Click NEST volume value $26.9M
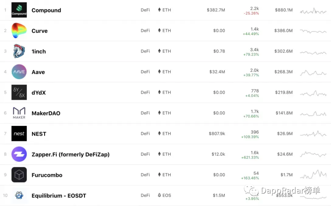The width and height of the screenshot is (331, 206). click(285, 134)
